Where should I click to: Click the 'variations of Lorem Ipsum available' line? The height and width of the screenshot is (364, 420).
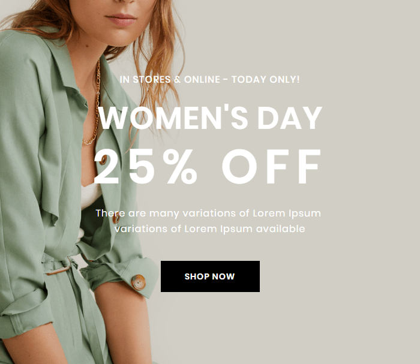point(209,228)
